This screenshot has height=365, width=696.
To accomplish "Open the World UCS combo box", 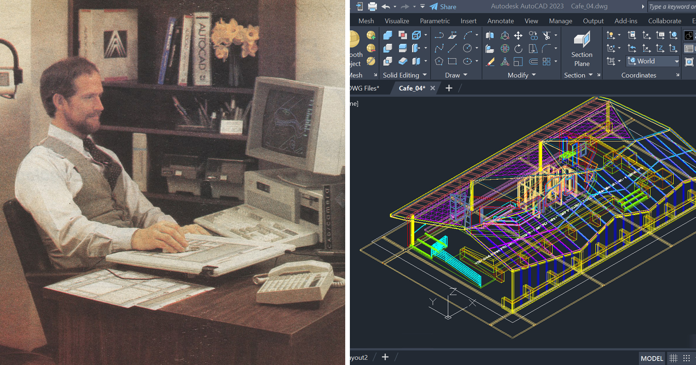I will 653,61.
